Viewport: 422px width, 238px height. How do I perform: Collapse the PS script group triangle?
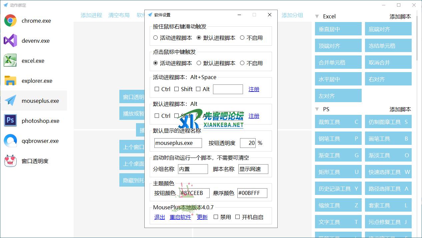point(317,109)
